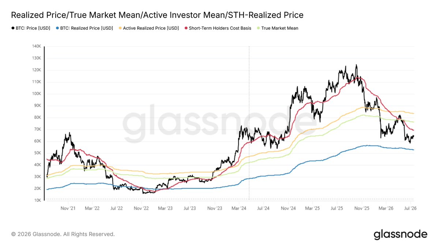Click the Jul '26 x-axis label
439x247 pixels.
pos(410,208)
